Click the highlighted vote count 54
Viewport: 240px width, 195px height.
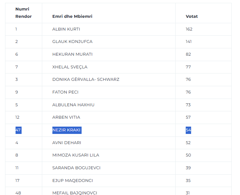(x=189, y=130)
